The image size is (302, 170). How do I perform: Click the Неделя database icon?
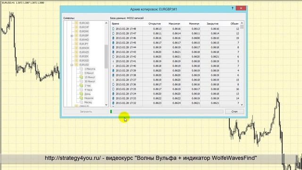(81, 98)
